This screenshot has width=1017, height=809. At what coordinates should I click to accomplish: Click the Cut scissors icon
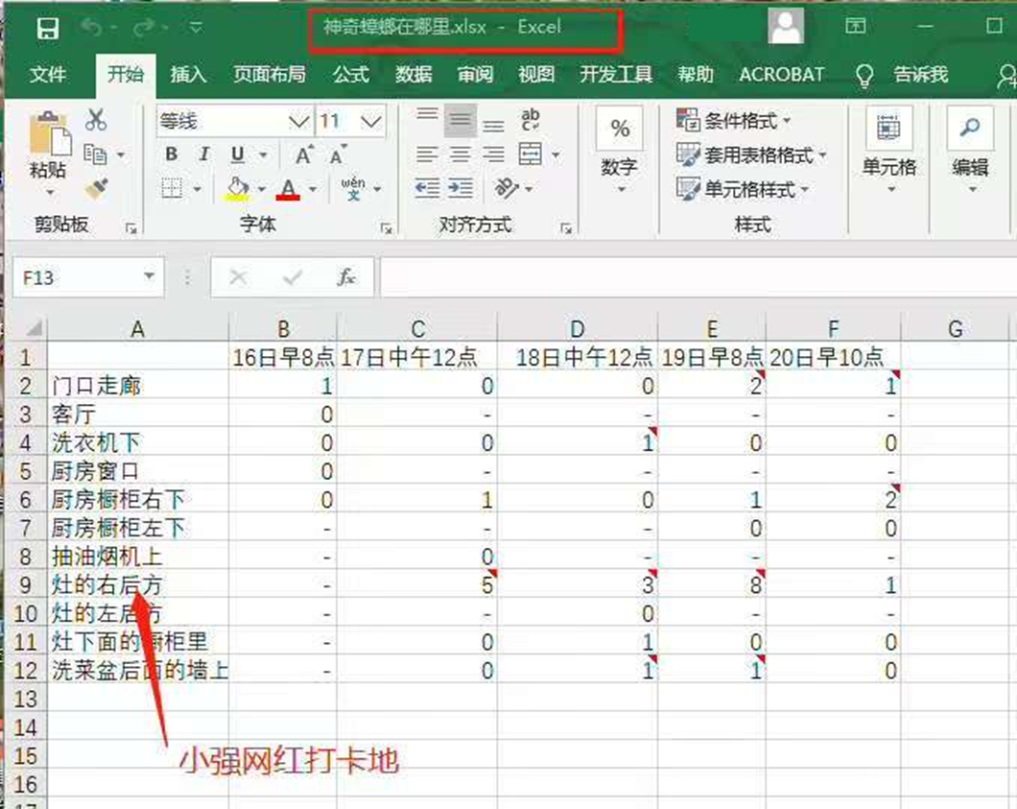click(96, 120)
